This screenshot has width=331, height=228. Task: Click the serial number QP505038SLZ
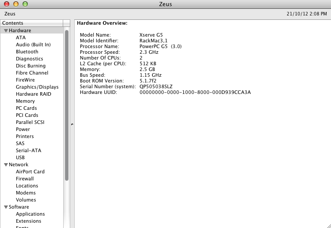pos(156,86)
